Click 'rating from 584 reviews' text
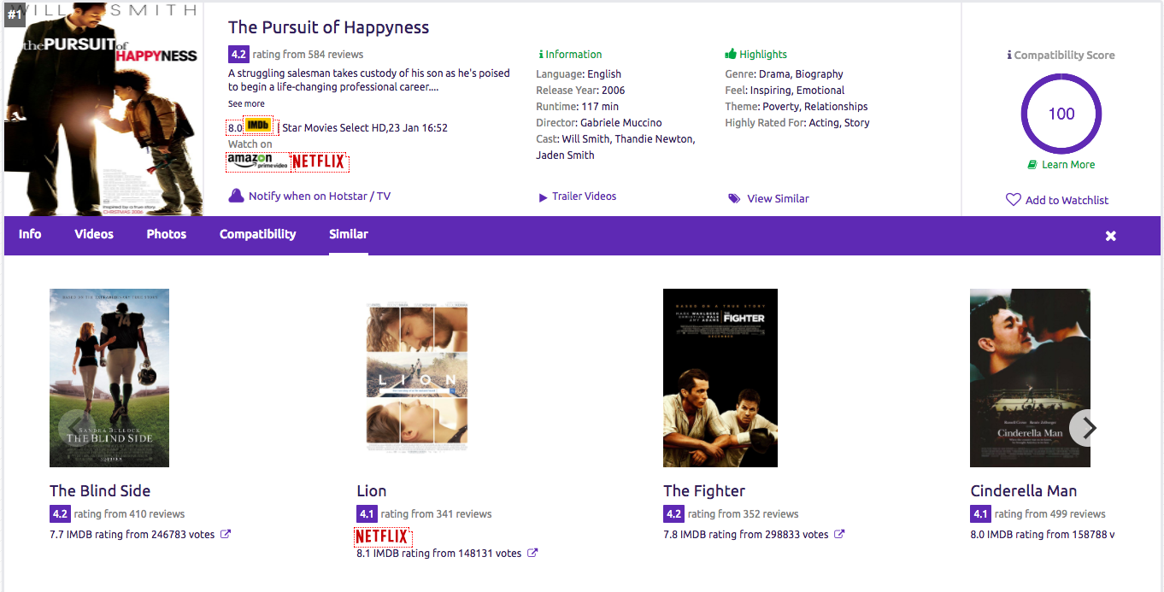 point(308,54)
